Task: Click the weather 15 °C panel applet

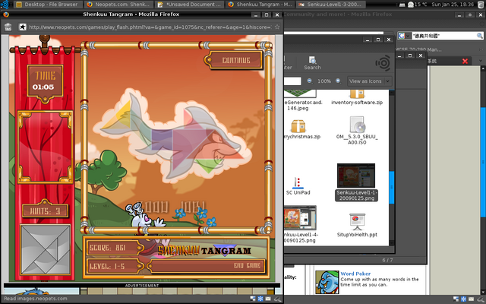Action: coord(417,5)
